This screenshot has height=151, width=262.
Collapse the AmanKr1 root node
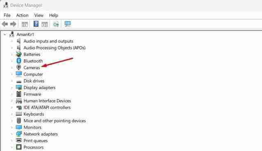(5, 34)
